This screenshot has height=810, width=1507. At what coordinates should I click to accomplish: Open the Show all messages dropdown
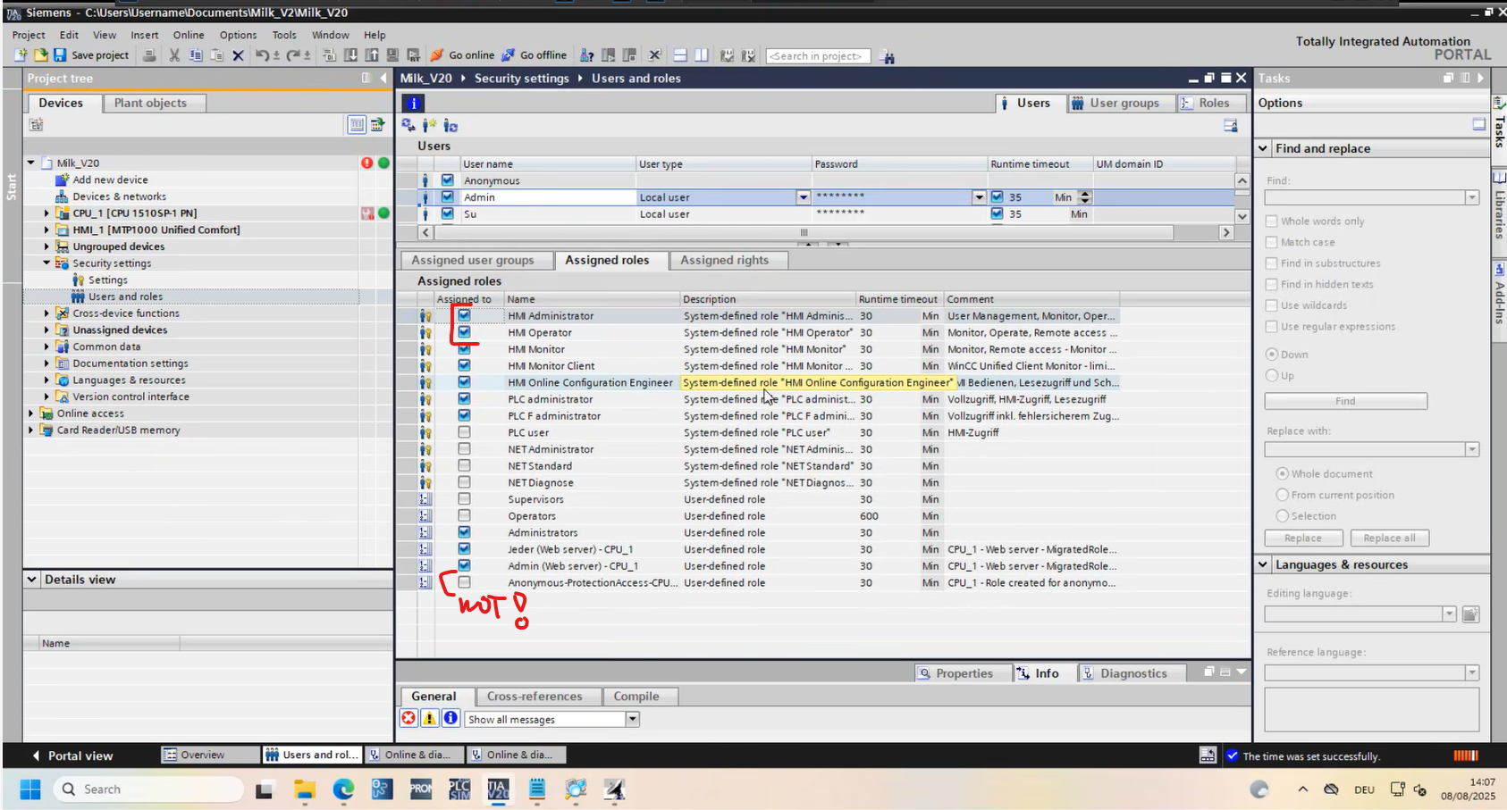(x=632, y=719)
